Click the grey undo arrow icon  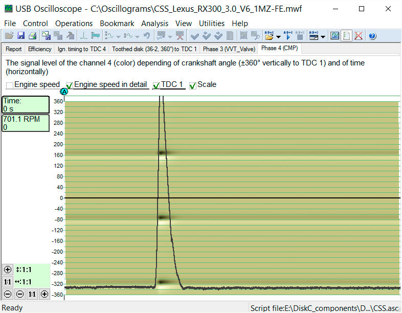146,36
